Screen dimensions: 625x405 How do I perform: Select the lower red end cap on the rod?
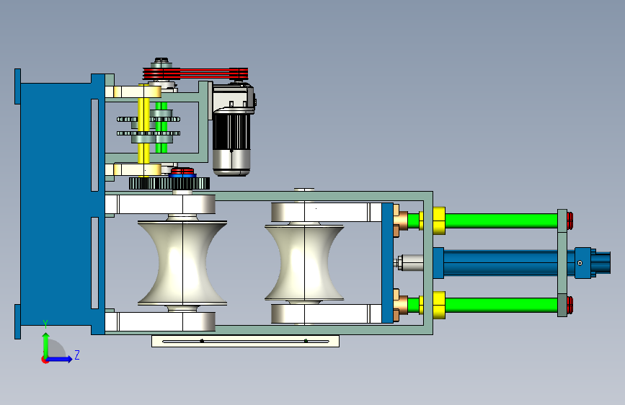point(570,305)
